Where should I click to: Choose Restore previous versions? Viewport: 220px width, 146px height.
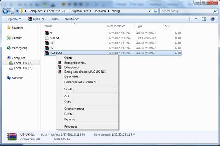[88, 82]
